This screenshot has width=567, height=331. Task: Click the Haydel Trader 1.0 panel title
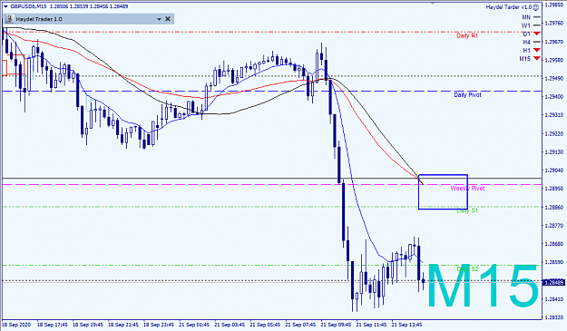click(x=39, y=19)
